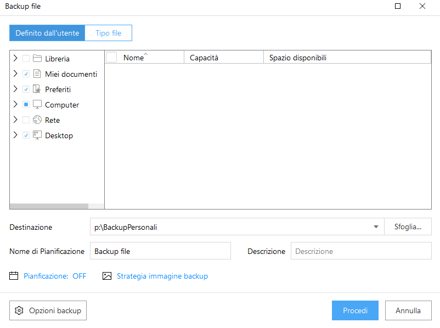The image size is (440, 328).
Task: Check the Libreria checkbox
Action: 26,59
